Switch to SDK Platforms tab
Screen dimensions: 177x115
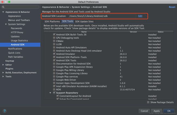(52, 21)
